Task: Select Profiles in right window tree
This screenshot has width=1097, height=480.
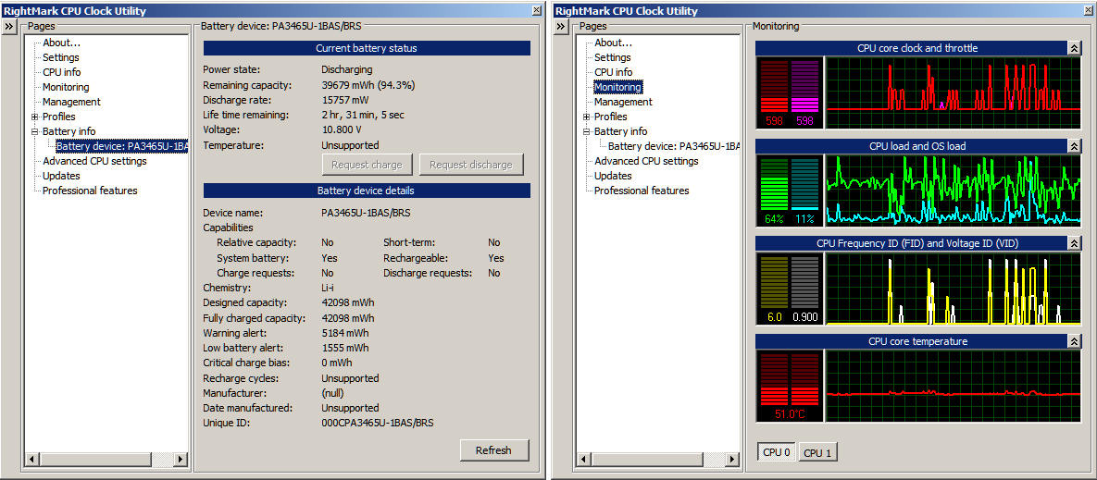Action: (611, 117)
